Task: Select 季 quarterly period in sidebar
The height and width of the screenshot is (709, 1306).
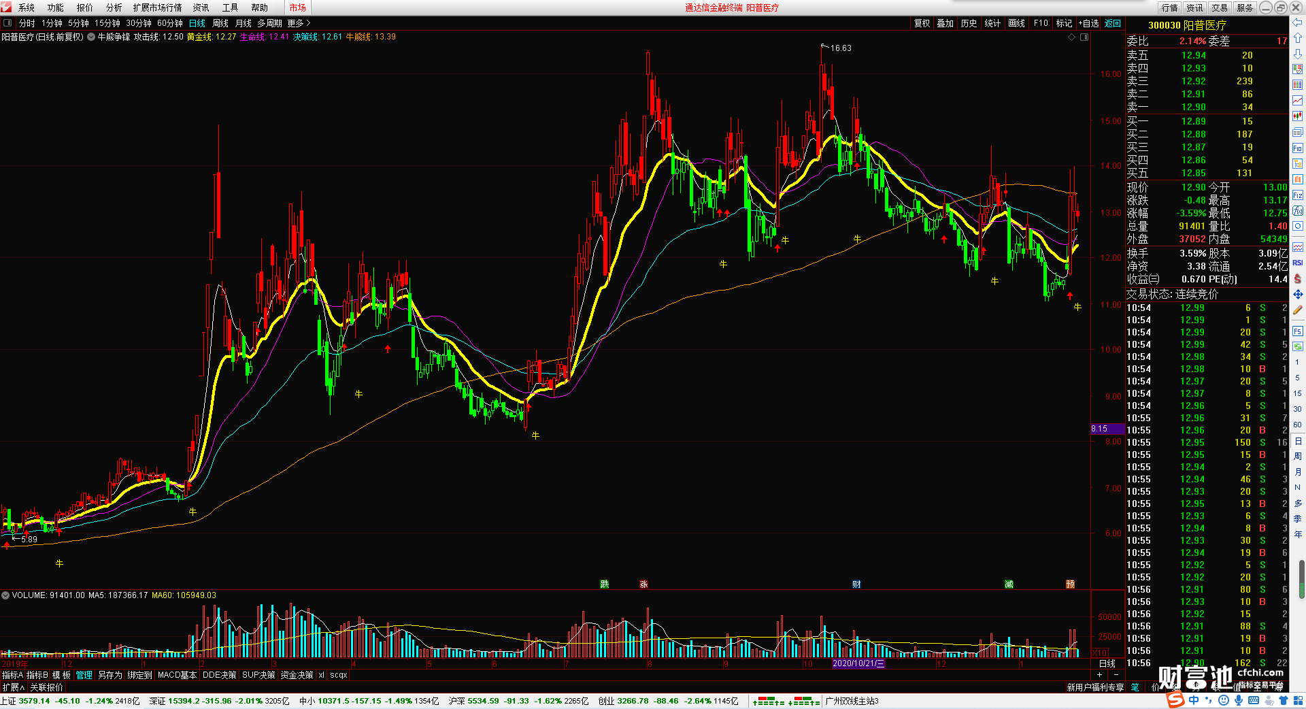Action: tap(1297, 518)
